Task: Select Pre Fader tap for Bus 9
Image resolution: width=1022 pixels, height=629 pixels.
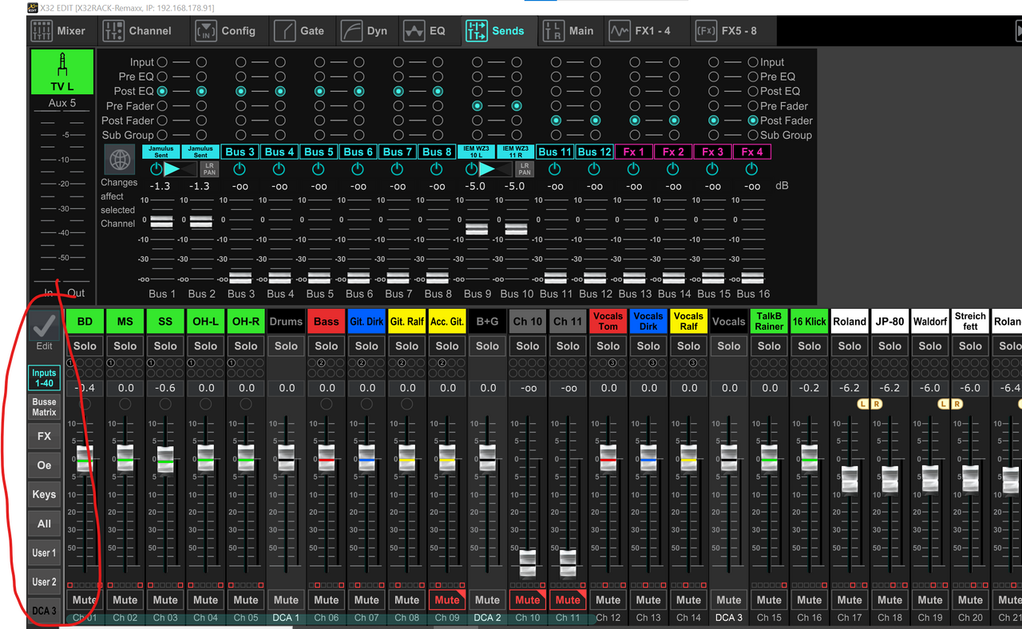Action: 477,106
